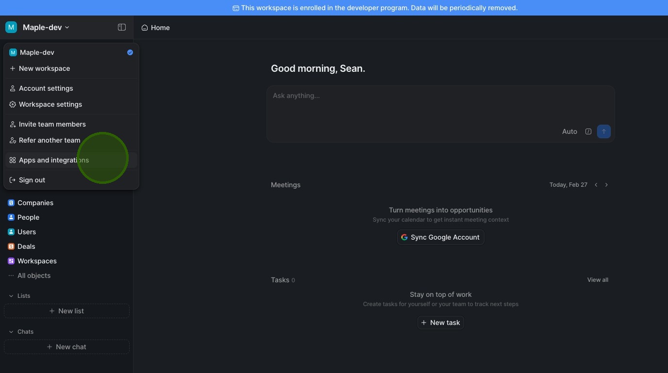Click the Turn meetings into opportunities text
The width and height of the screenshot is (668, 373).
click(441, 210)
